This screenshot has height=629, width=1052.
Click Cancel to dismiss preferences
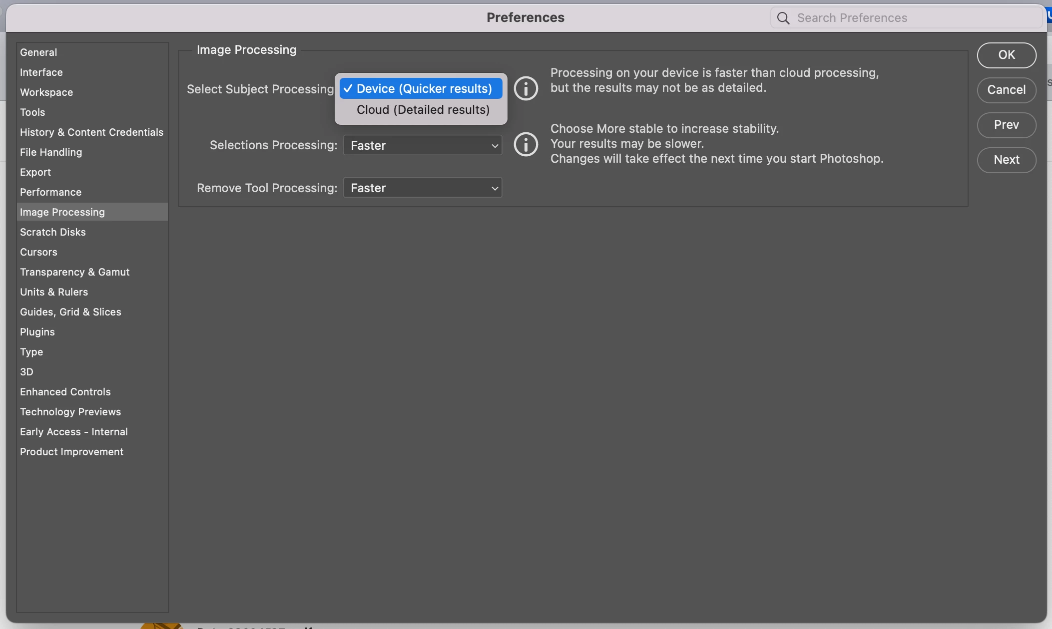(x=1006, y=90)
